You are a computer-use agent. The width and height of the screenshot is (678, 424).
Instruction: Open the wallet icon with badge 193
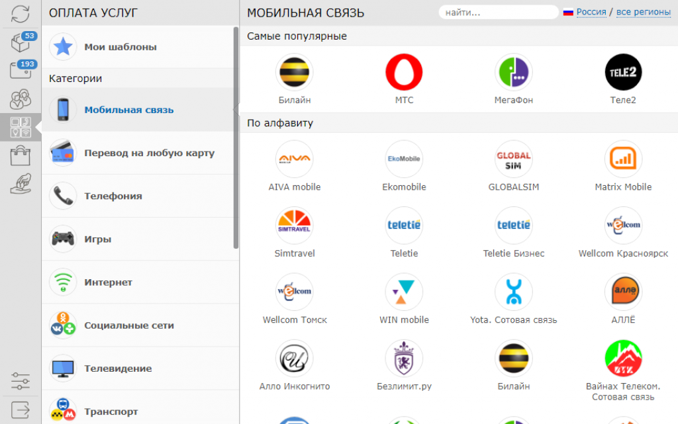(21, 70)
